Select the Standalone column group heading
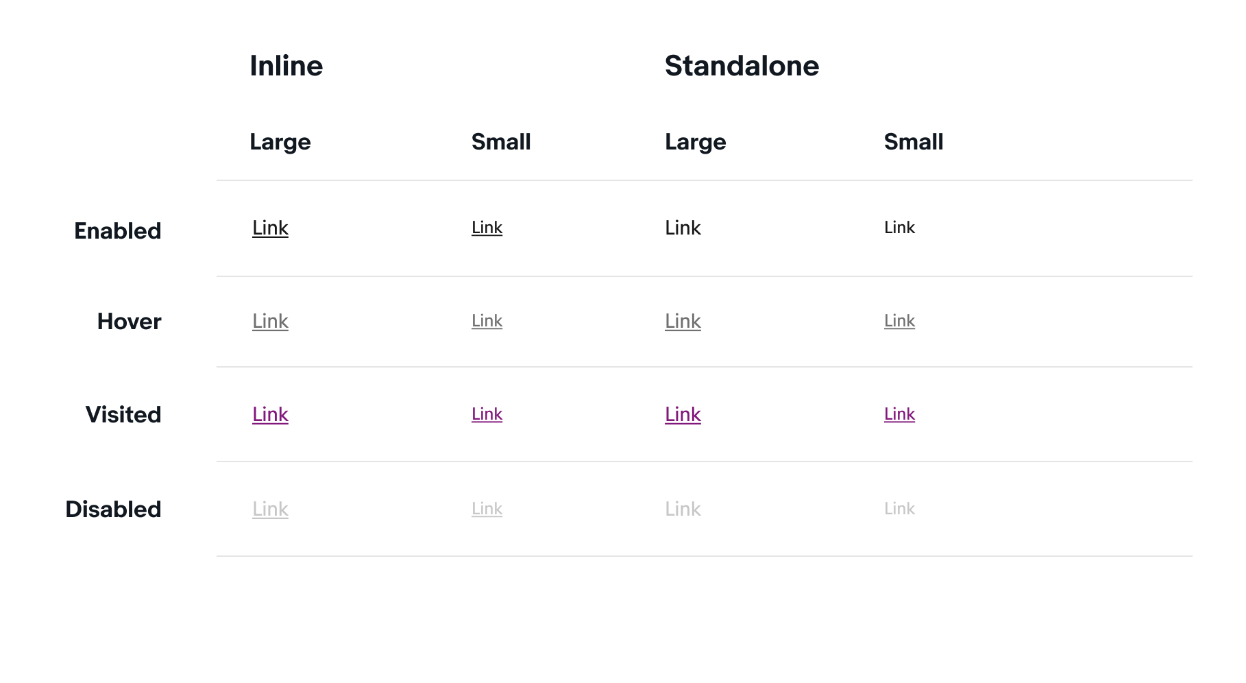Image resolution: width=1246 pixels, height=683 pixels. pyautogui.click(x=742, y=66)
